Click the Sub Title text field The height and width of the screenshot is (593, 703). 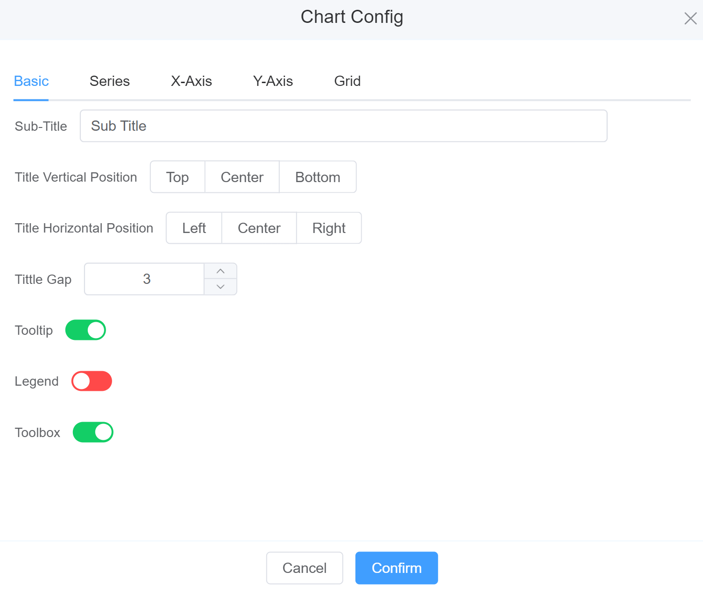[x=343, y=126]
